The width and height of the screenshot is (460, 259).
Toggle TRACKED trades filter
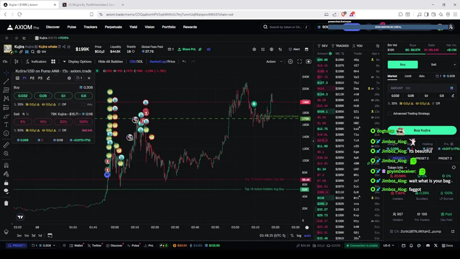(x=340, y=46)
